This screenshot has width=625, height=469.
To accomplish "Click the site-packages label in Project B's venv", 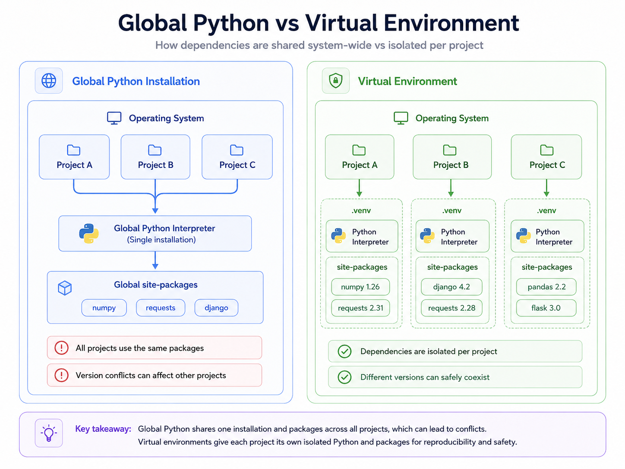I will [452, 267].
